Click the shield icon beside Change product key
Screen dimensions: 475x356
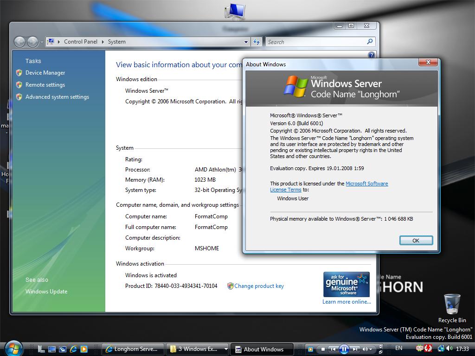point(230,286)
